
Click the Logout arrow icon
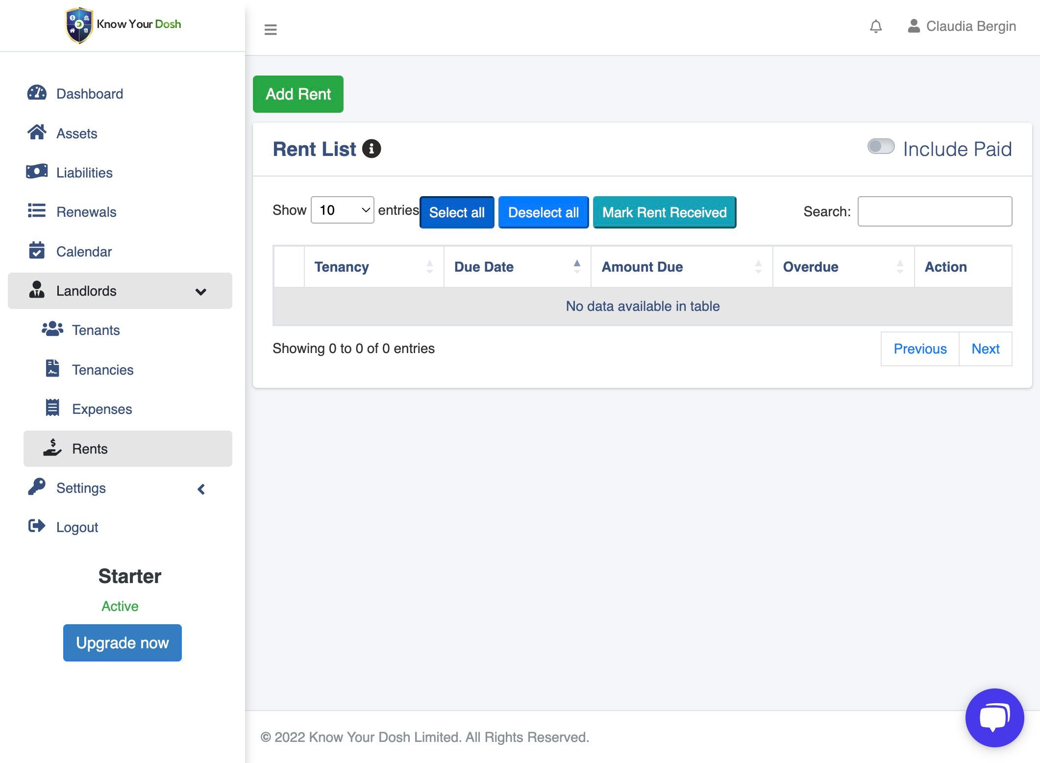pyautogui.click(x=37, y=526)
